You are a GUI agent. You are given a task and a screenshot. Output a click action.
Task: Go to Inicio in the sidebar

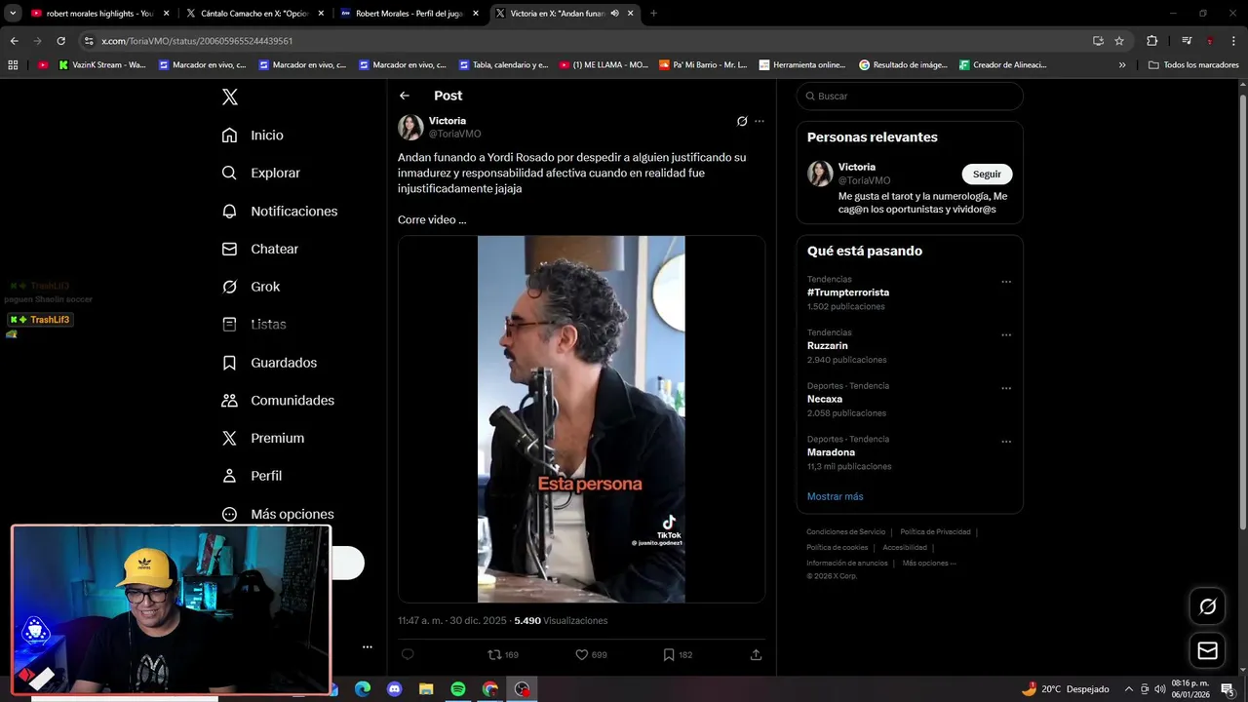point(253,136)
